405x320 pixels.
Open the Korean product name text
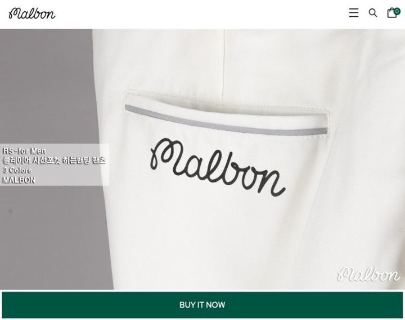tap(55, 161)
